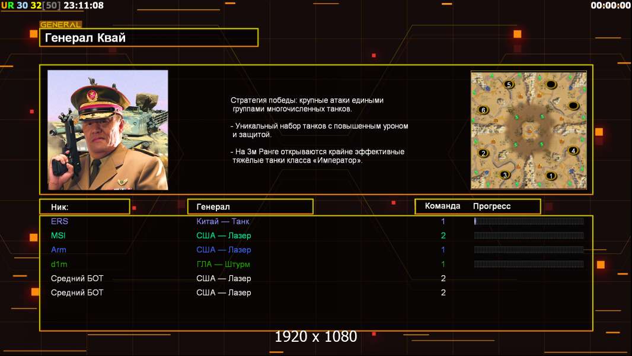Click the desert map preview thumbnail
This screenshot has height=356, width=632.
529,130
